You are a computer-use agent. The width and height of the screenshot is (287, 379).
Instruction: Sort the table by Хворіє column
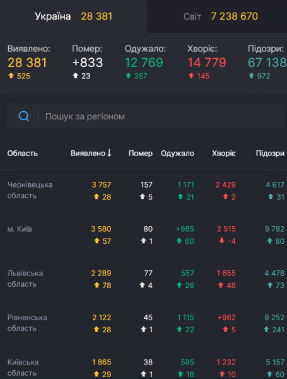pyautogui.click(x=224, y=153)
